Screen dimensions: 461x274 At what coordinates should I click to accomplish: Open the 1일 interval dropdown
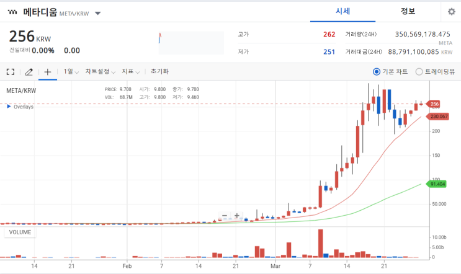coord(71,72)
